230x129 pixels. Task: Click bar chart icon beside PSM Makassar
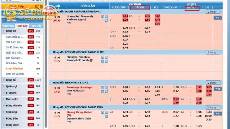point(103,91)
